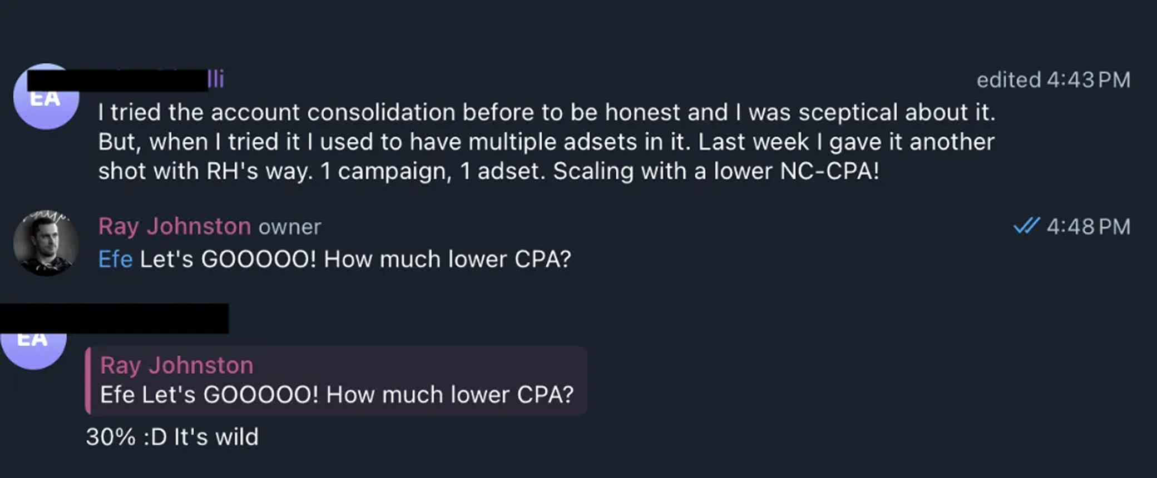Click the redacted name above the bottom reply
Viewport: 1157px width, 478px height.
(x=114, y=318)
